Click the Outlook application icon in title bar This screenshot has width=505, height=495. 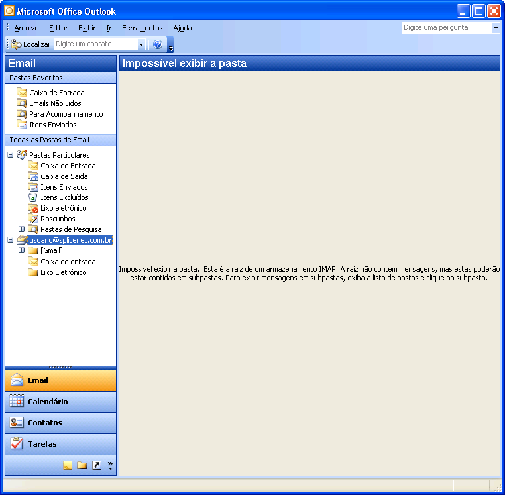pos(9,11)
